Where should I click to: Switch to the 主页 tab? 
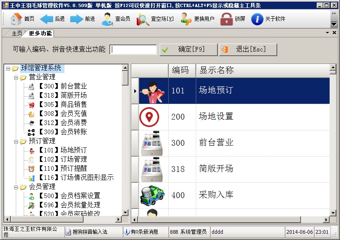(x=17, y=33)
